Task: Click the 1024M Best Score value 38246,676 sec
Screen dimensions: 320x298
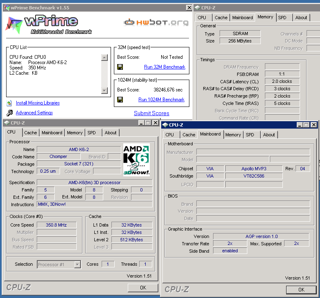Action: 168,90
